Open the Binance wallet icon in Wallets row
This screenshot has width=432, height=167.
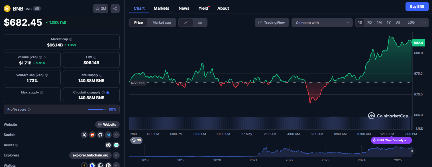coord(84,165)
